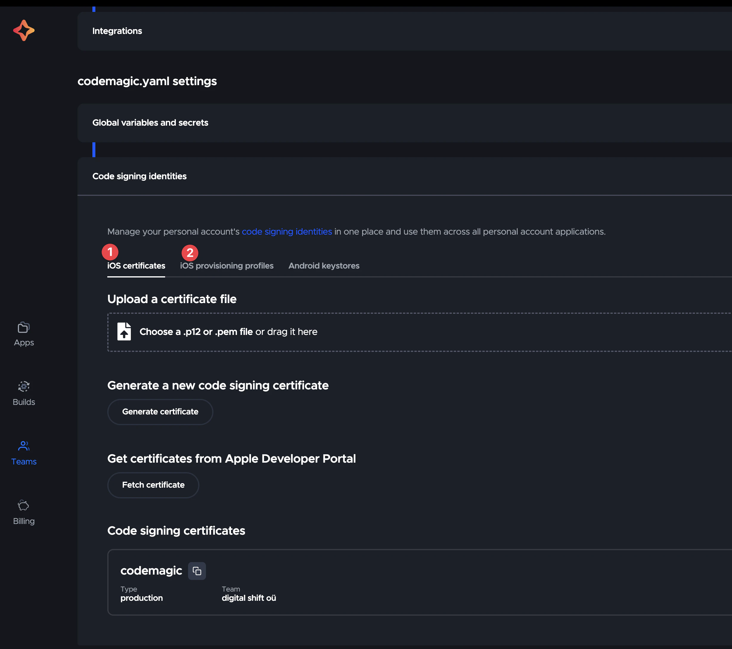Click Generate certificate button

click(160, 411)
